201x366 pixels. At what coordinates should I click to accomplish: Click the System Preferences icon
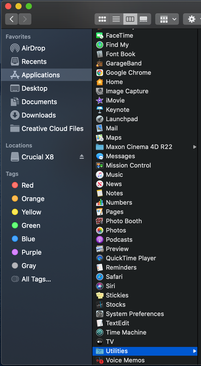tap(135, 314)
